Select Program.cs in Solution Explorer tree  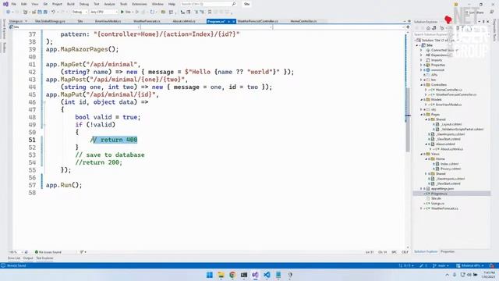coord(439,194)
